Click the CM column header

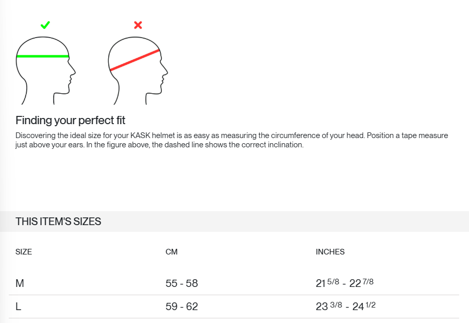tap(172, 252)
